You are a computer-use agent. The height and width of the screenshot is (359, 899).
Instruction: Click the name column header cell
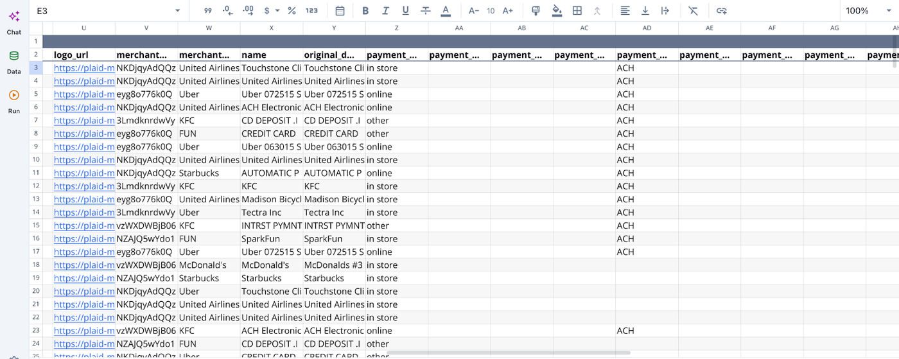click(272, 55)
